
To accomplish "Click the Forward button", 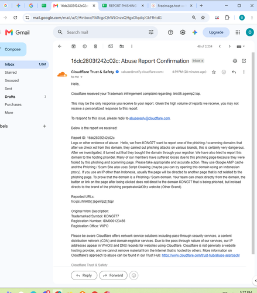I will [x=113, y=275].
